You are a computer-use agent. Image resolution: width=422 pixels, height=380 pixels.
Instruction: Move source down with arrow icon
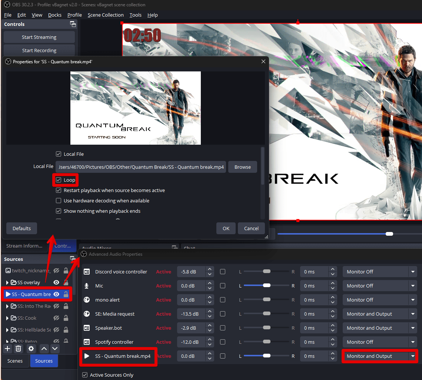[55, 349]
